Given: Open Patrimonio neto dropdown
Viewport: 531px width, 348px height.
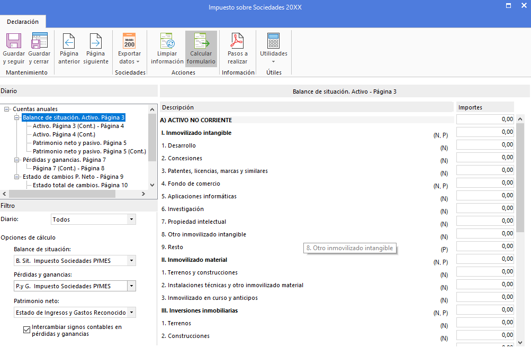Looking at the screenshot, I should tap(131, 313).
